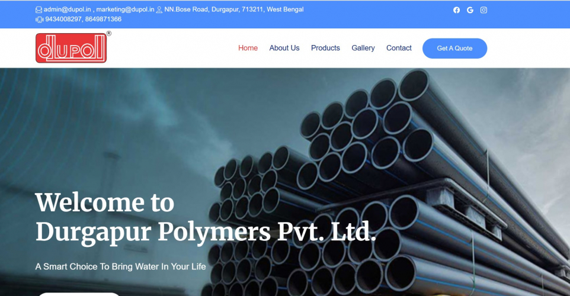The image size is (570, 296).
Task: Click the phone icon beside phone numbers
Action: (39, 20)
